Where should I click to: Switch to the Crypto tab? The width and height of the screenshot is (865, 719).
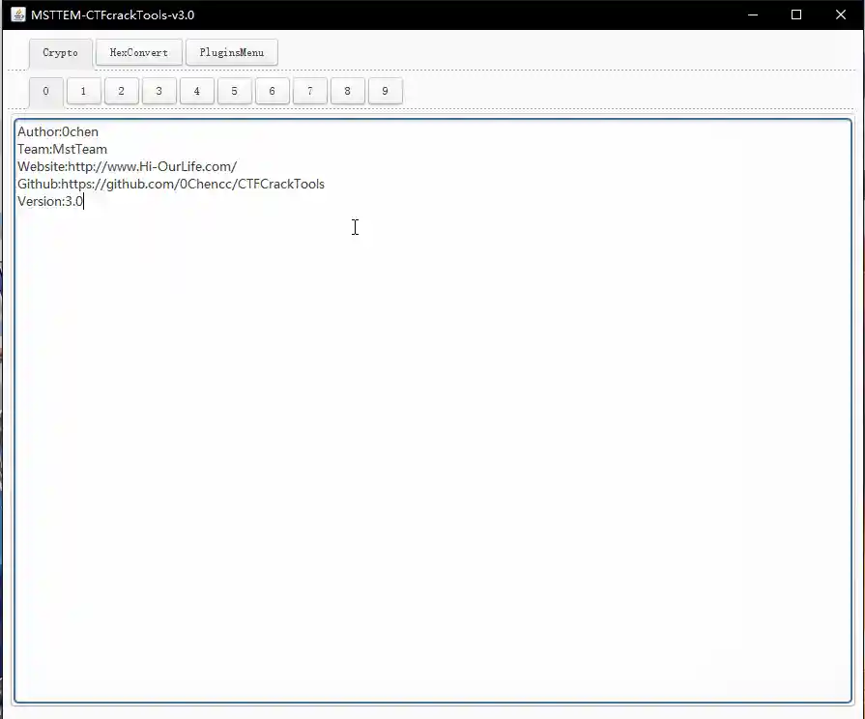[x=61, y=53]
